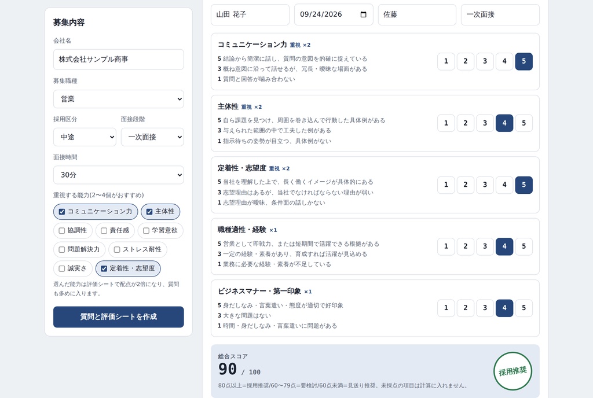Select score 5 for 定着性・志望度

coord(524,185)
